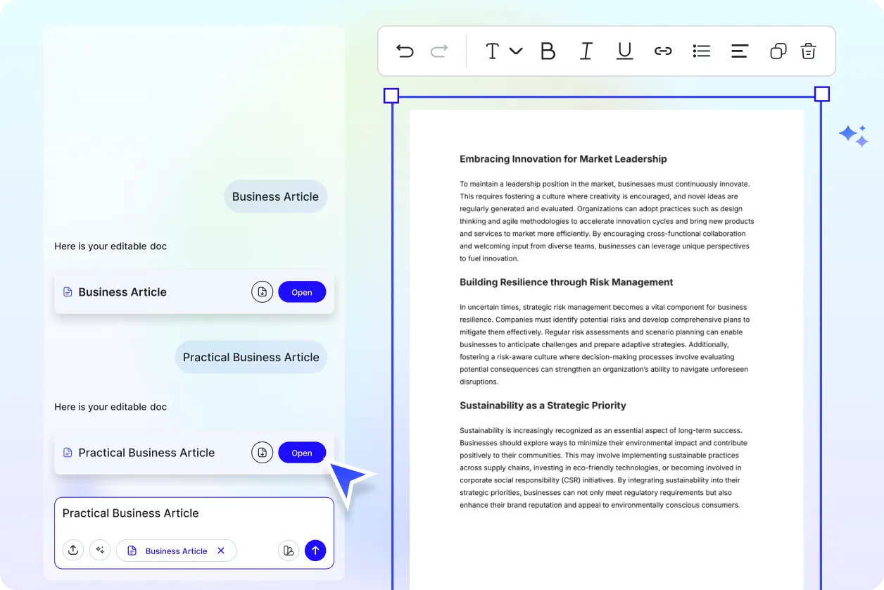
Task: Open the bulleted list tool
Action: coord(701,51)
